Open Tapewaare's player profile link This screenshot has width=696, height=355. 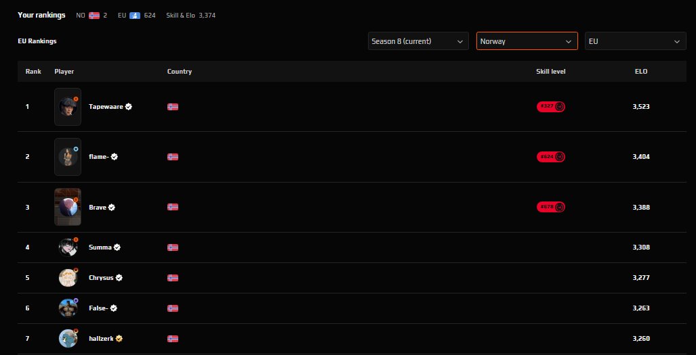click(106, 107)
